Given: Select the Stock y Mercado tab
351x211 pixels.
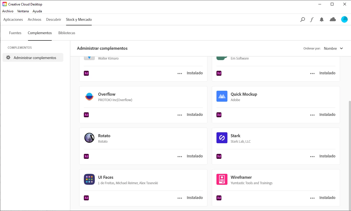Looking at the screenshot, I should (79, 19).
